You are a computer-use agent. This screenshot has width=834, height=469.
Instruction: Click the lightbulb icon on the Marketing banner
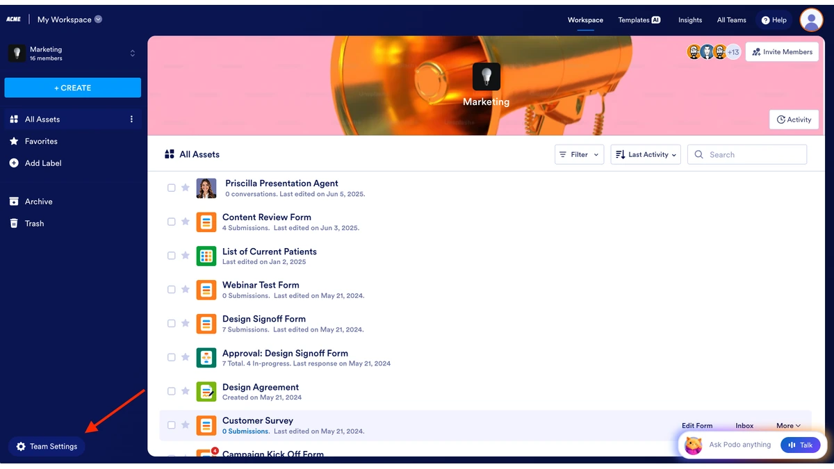486,76
